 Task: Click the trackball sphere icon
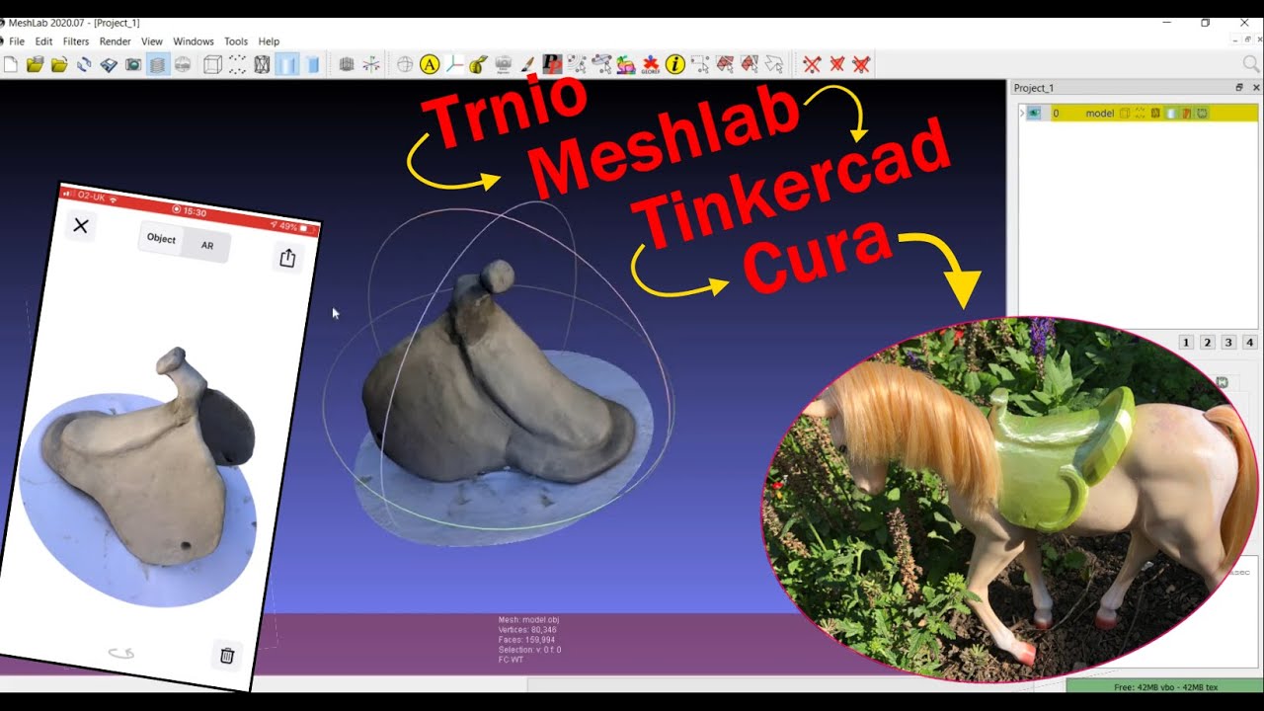(405, 65)
